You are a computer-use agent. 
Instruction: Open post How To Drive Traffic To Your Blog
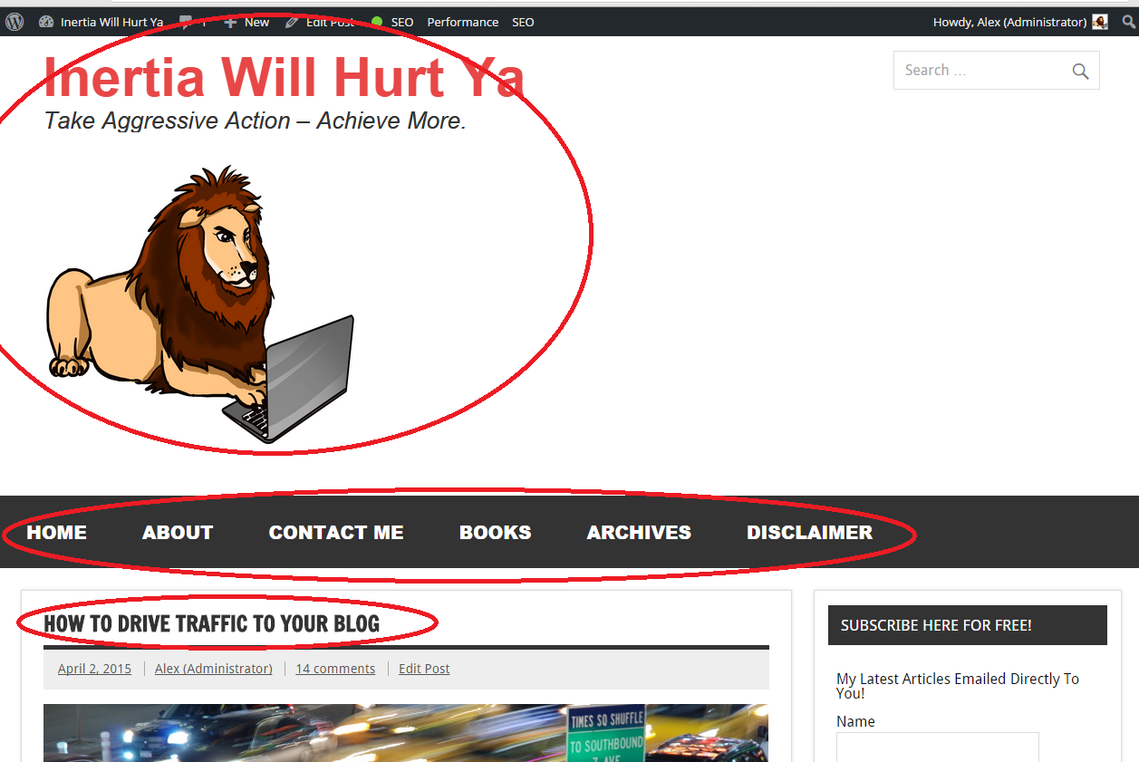click(x=212, y=623)
